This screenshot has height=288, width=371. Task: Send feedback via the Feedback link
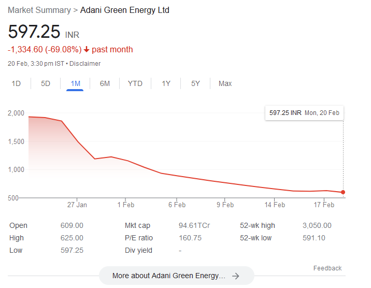pos(327,268)
